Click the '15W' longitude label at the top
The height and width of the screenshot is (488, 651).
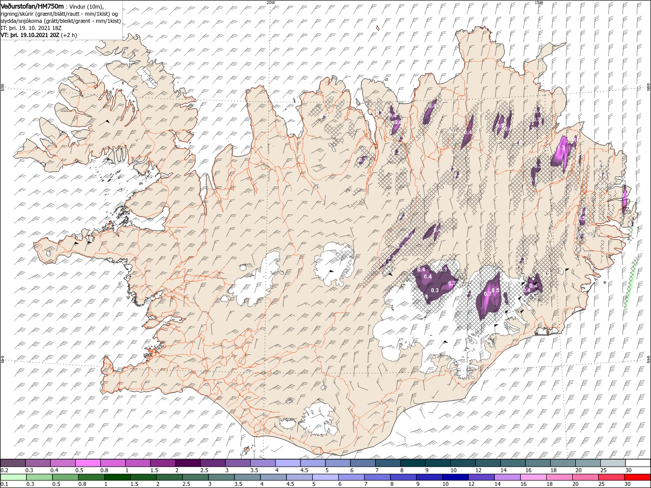pyautogui.click(x=538, y=3)
